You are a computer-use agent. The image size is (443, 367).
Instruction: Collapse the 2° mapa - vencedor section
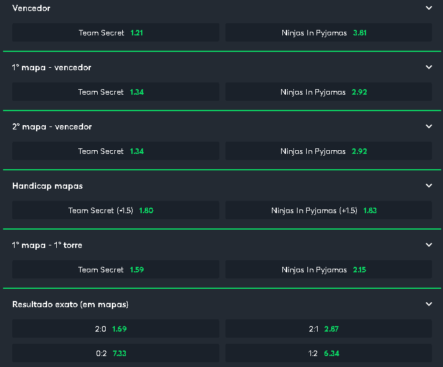[428, 126]
